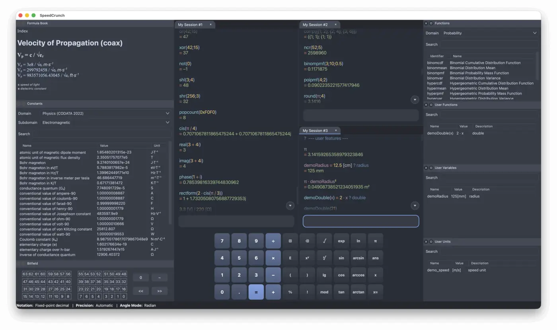Image resolution: width=557 pixels, height=330 pixels.
Task: Click the Bitfield shift left << button
Action: tap(141, 291)
